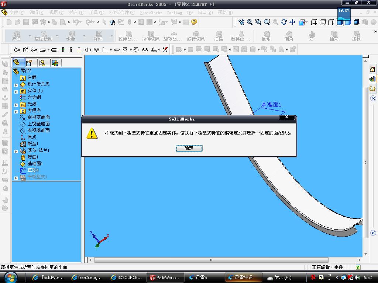Click the Previous View icon

[x=241, y=22]
